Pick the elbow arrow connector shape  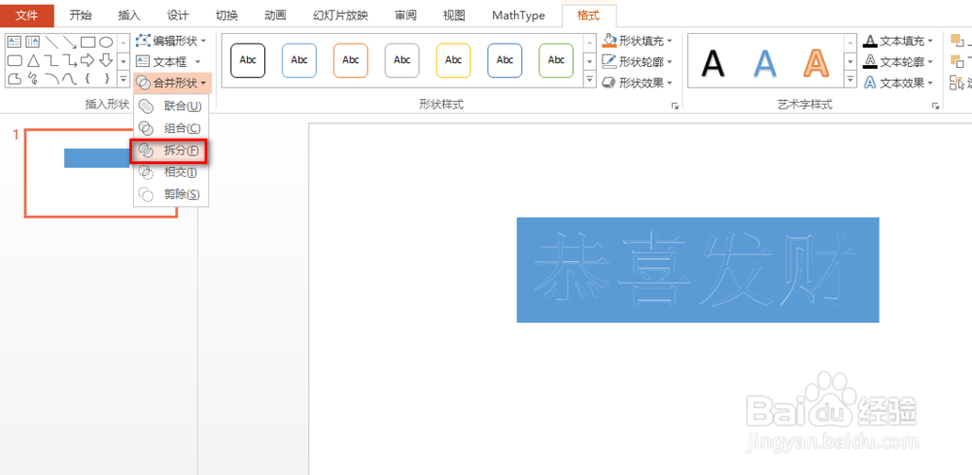tap(69, 60)
